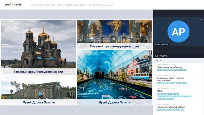Click the cathedral interior photo

tap(115, 31)
